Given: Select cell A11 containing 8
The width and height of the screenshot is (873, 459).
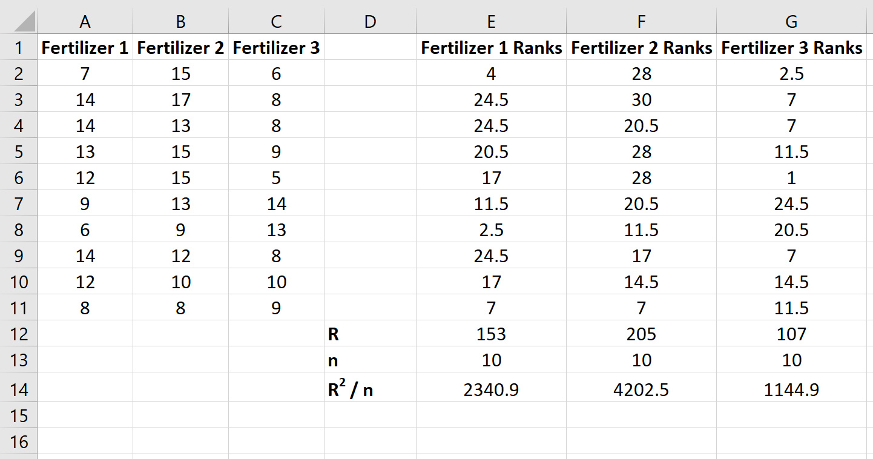Looking at the screenshot, I should coord(85,308).
